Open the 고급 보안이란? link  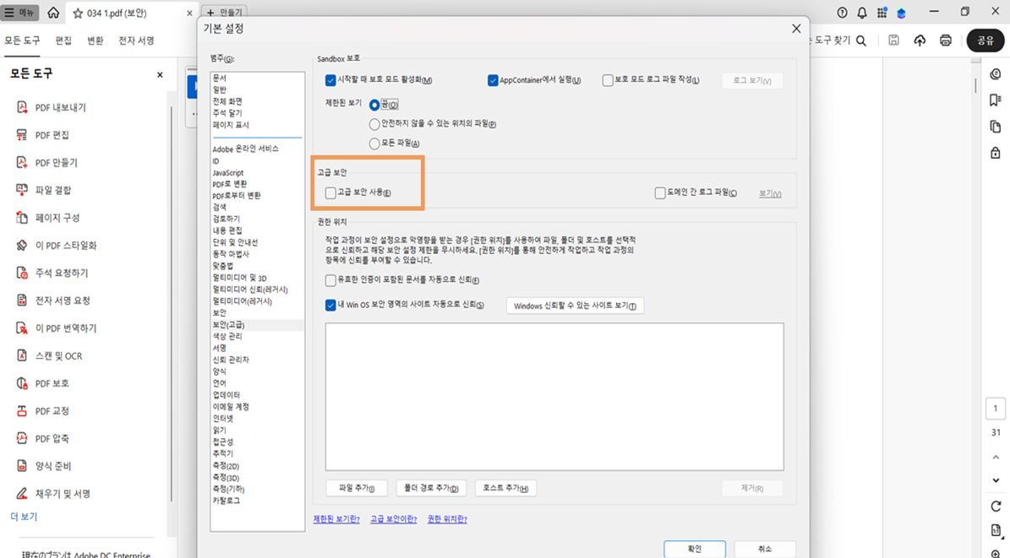click(394, 519)
